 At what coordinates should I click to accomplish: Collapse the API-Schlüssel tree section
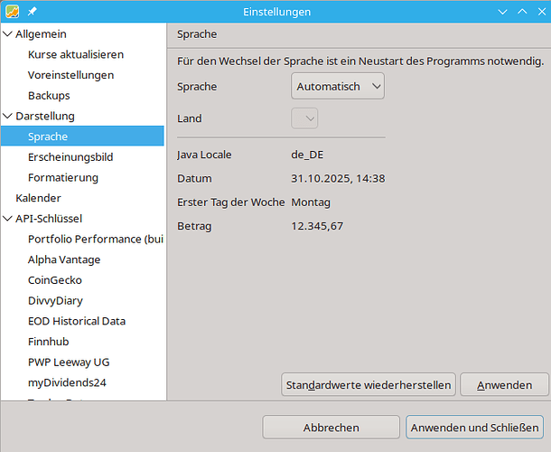click(x=8, y=219)
